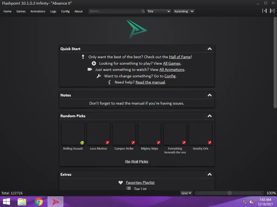Open the Logs tab

coord(53,11)
